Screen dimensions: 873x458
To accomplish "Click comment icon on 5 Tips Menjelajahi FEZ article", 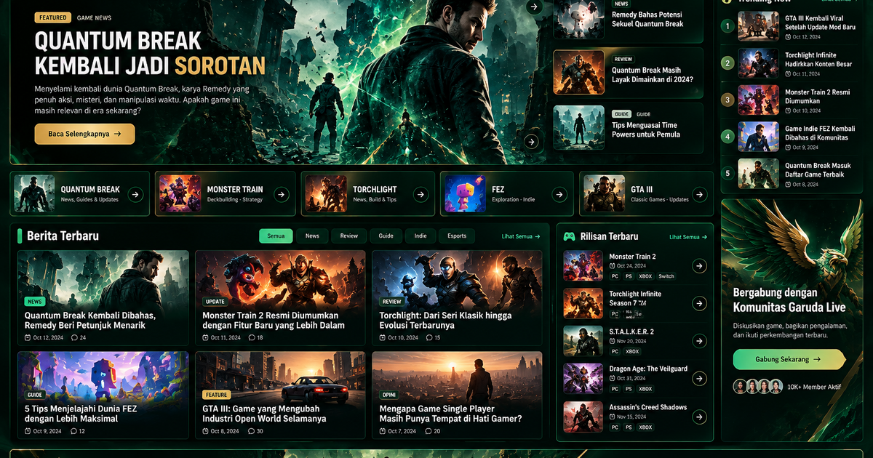I will (73, 431).
